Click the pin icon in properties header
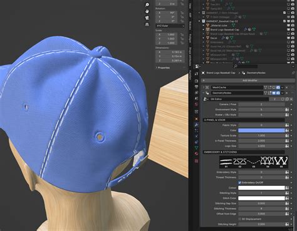The image size is (297, 231). click(x=293, y=73)
